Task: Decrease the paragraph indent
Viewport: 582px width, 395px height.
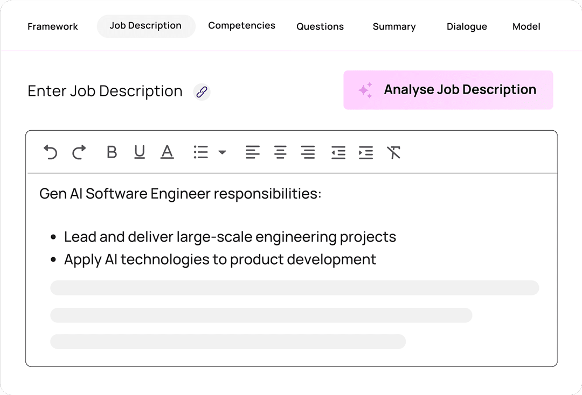Action: (338, 152)
